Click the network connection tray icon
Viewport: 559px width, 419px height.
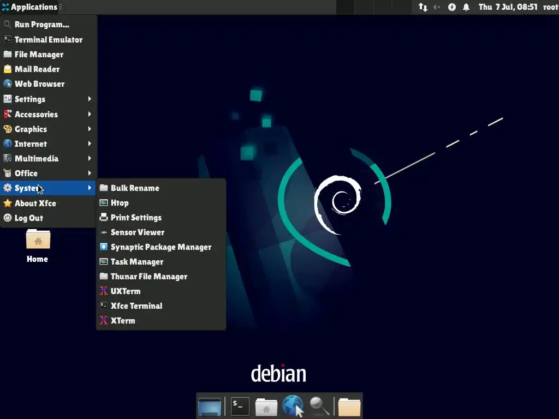423,7
